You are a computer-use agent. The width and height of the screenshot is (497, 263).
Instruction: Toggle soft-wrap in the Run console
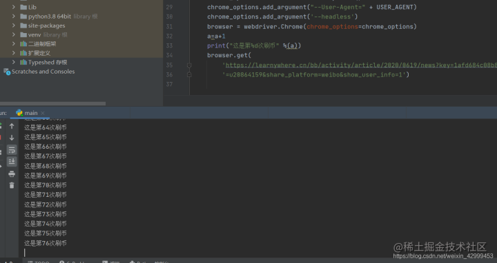[12, 150]
